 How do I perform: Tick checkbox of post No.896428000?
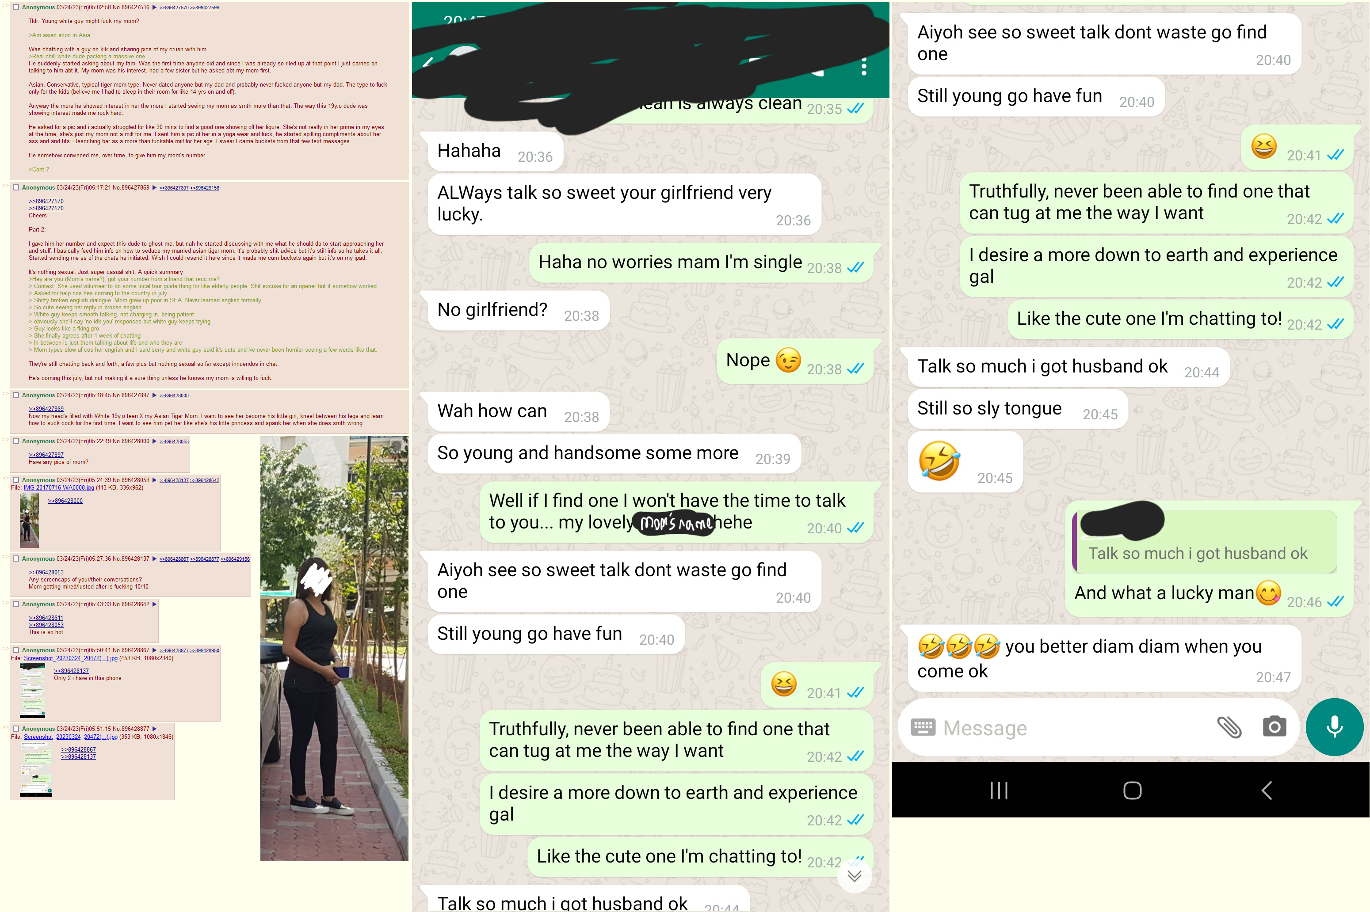[16, 441]
